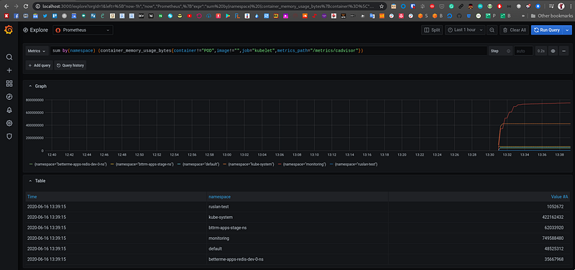Open Dashboards from the sidebar grid icon
The width and height of the screenshot is (575, 270).
click(x=9, y=83)
